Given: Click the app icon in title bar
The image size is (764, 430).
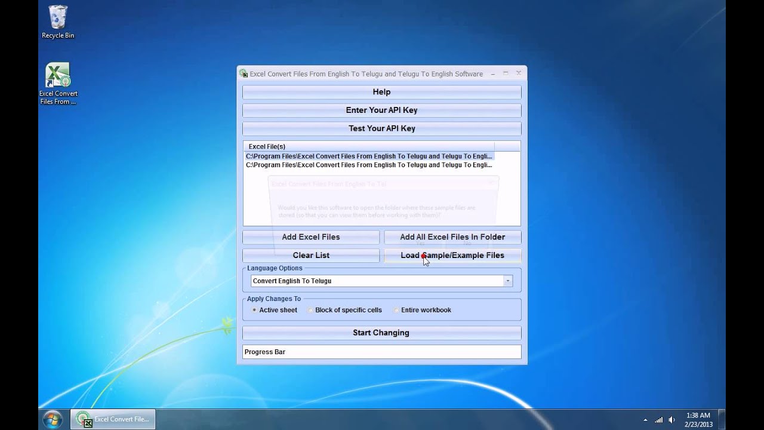Looking at the screenshot, I should pyautogui.click(x=244, y=74).
